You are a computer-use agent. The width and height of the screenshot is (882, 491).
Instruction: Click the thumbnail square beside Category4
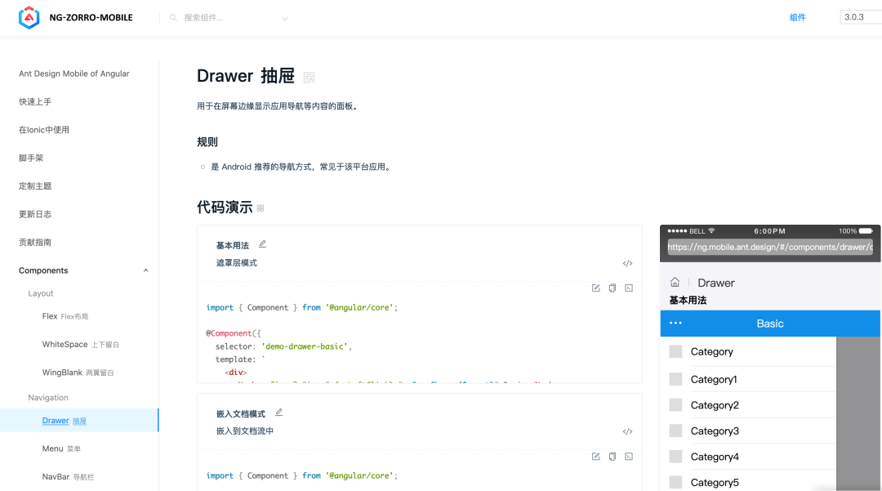point(675,457)
